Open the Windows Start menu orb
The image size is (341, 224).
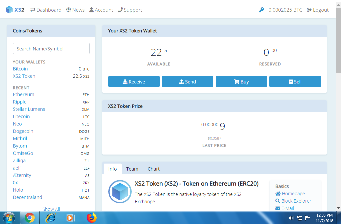click(x=9, y=218)
